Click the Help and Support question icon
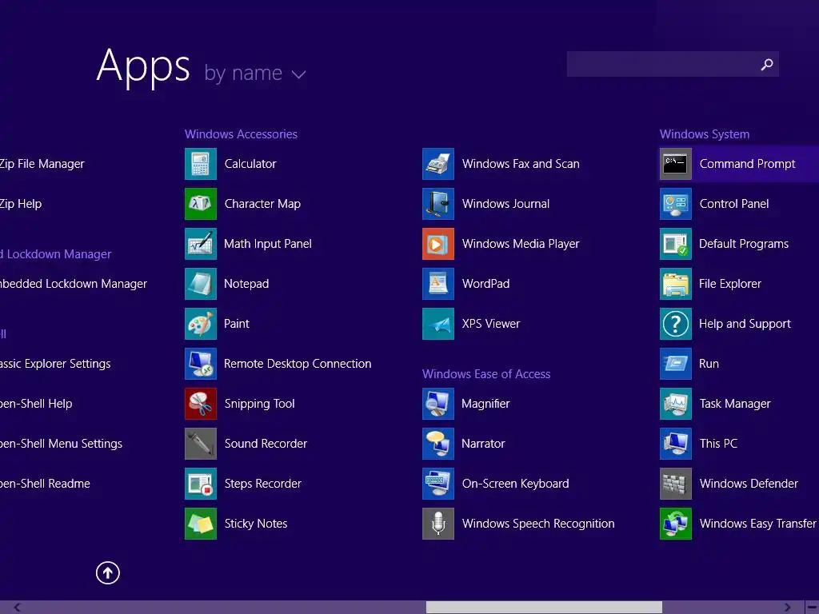Image resolution: width=819 pixels, height=614 pixels. [676, 324]
